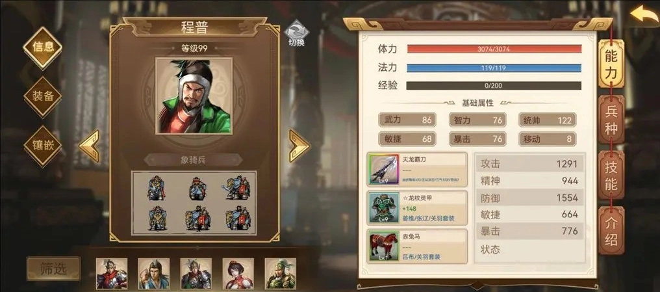Open the 装备 diamond menu
The width and height of the screenshot is (660, 292).
point(42,97)
